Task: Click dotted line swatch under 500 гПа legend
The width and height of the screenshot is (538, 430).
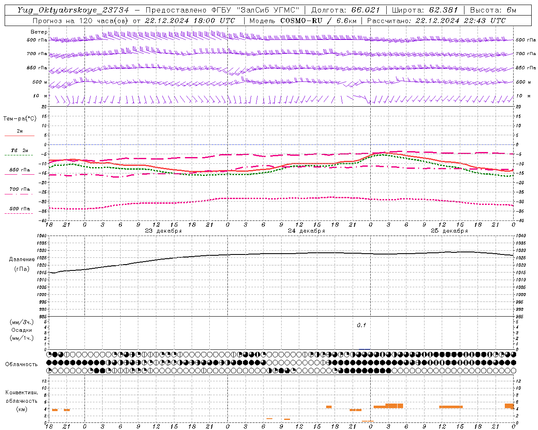Action: coord(19,213)
